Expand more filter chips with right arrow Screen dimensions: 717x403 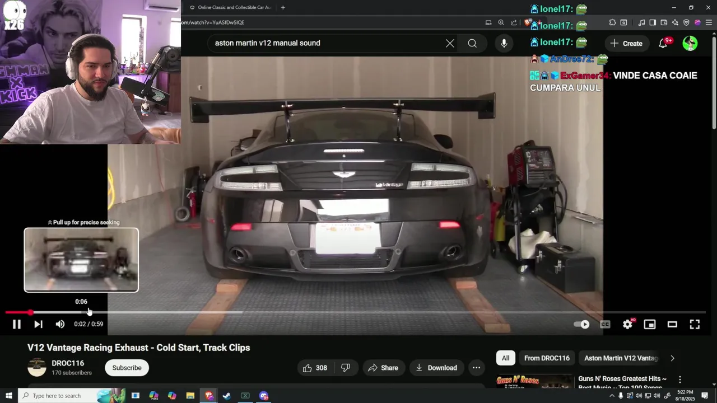[x=672, y=358]
